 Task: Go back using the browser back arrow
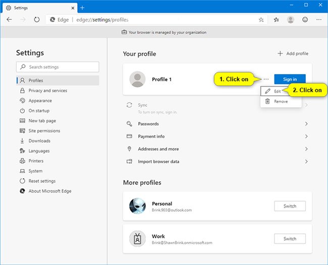(x=9, y=20)
